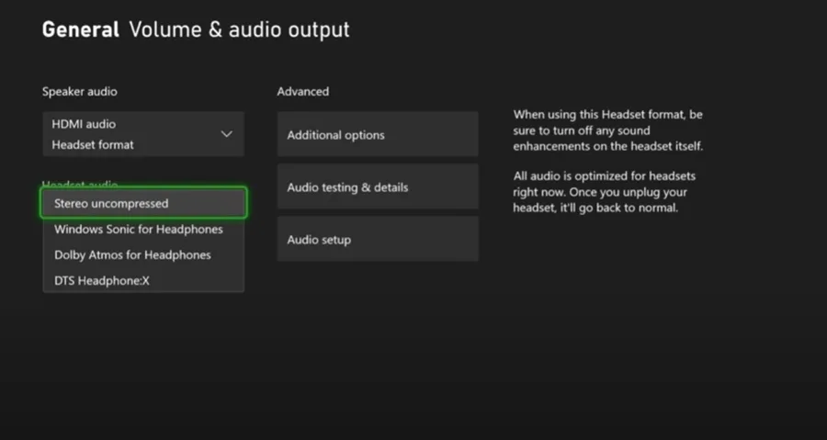
Task: Click the Volume & audio output title
Action: click(239, 29)
